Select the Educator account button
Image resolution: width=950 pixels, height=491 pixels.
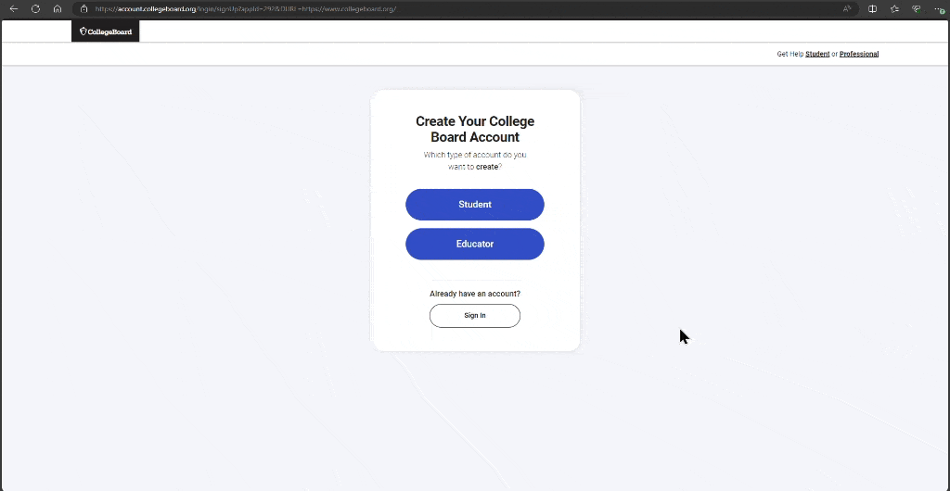(x=475, y=244)
